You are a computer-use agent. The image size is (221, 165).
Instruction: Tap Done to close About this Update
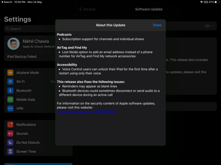(157, 25)
